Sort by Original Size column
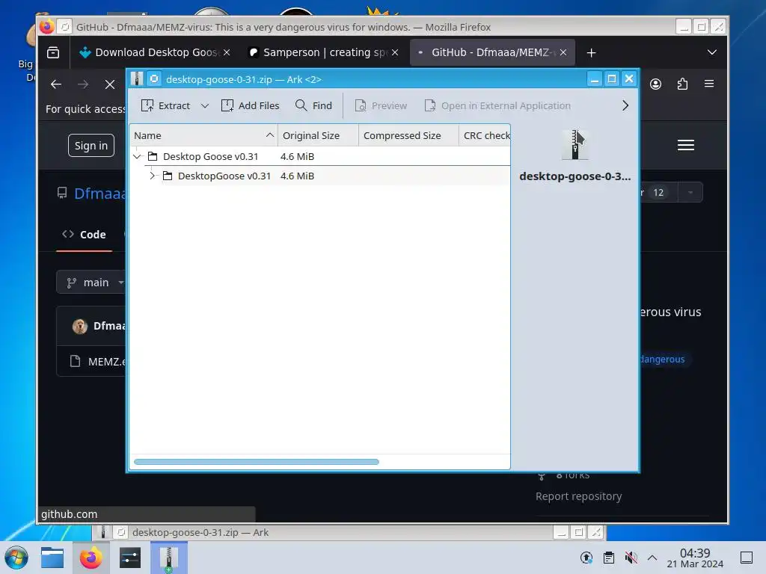The width and height of the screenshot is (766, 574). [x=318, y=136]
